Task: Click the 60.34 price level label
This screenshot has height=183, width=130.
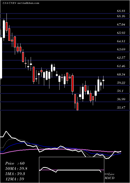Action: tap(121, 75)
